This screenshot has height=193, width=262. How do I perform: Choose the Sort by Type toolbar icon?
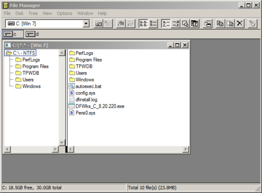pos(176,23)
